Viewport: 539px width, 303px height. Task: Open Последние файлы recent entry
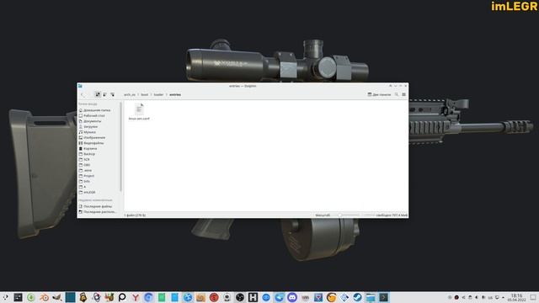click(95, 206)
